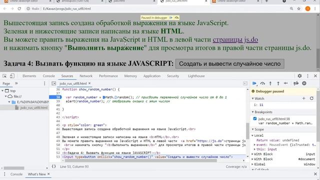Add a new watch expression
Viewport: 320px width, 180px height.
[x=303, y=98]
